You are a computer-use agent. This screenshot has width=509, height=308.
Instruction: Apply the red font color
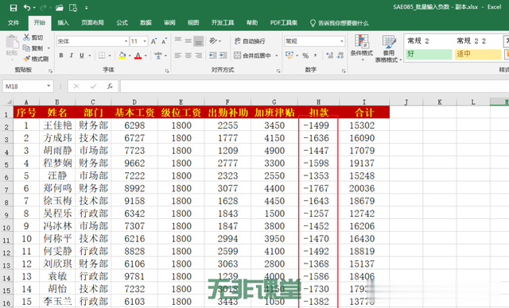tap(138, 56)
